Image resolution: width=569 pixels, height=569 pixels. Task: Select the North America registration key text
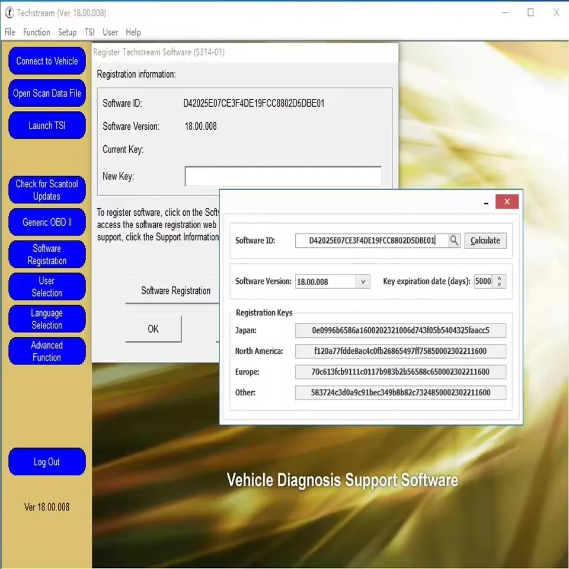click(400, 351)
